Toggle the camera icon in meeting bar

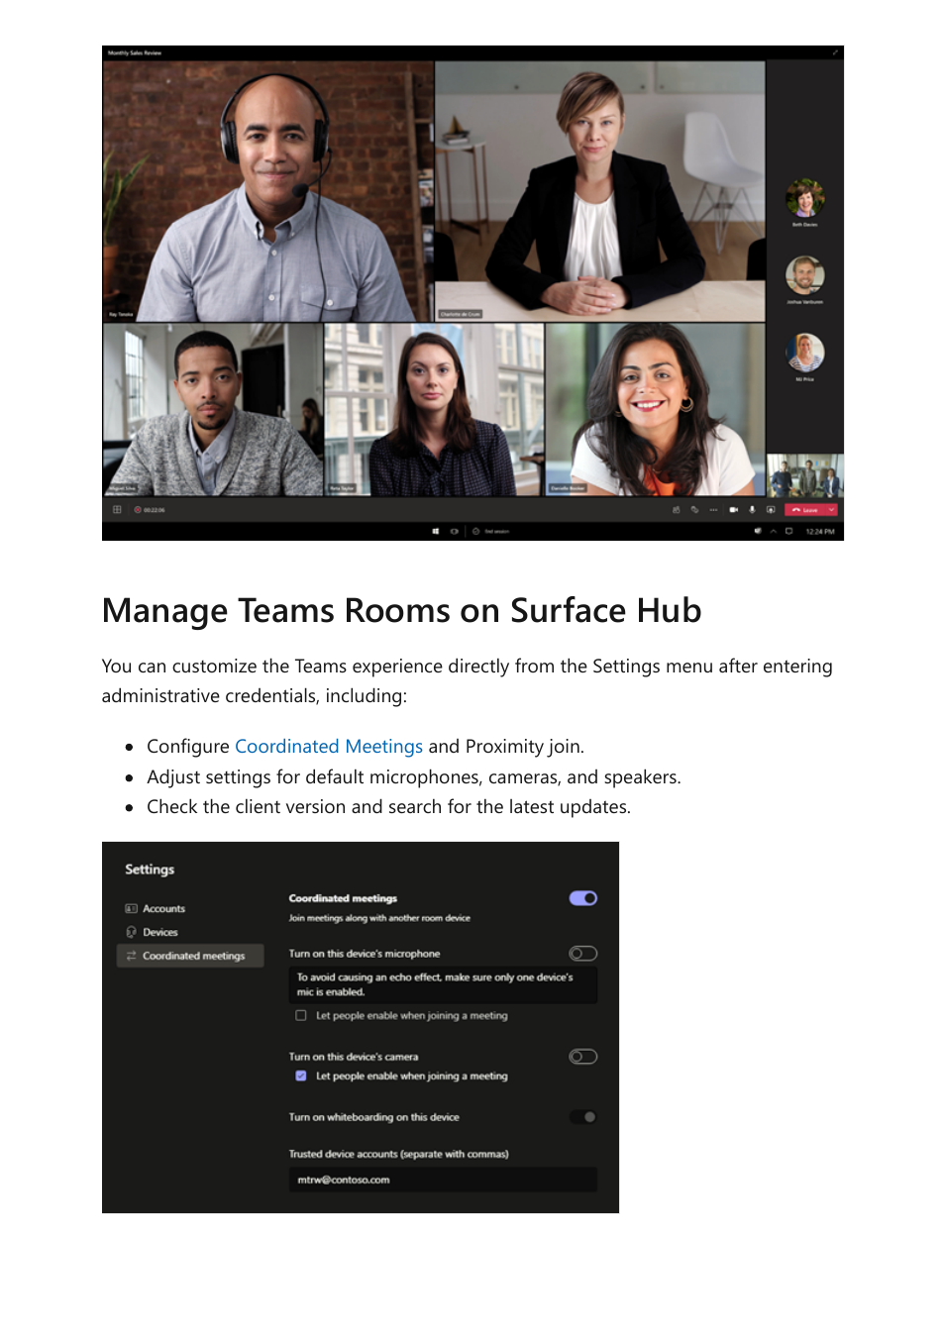(734, 510)
